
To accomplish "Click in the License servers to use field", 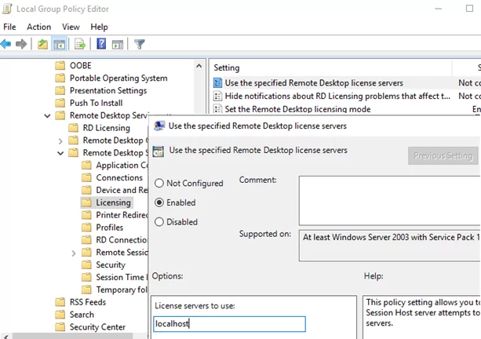I will pos(229,324).
